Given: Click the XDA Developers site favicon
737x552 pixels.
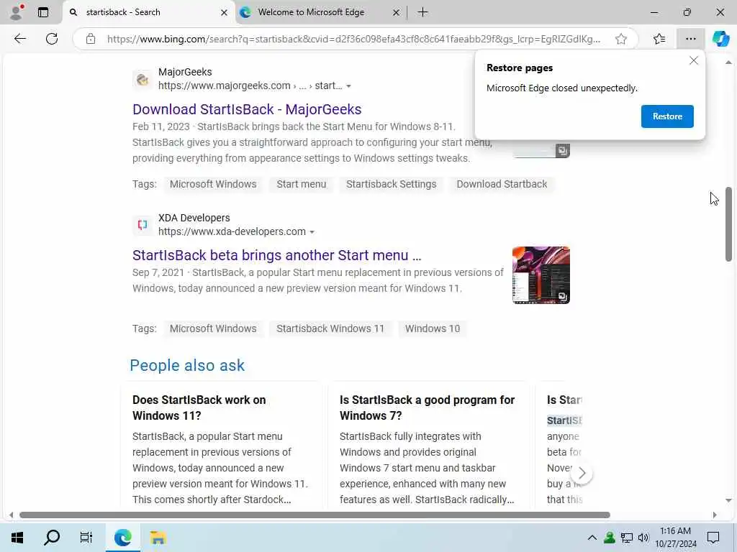Looking at the screenshot, I should pyautogui.click(x=143, y=225).
